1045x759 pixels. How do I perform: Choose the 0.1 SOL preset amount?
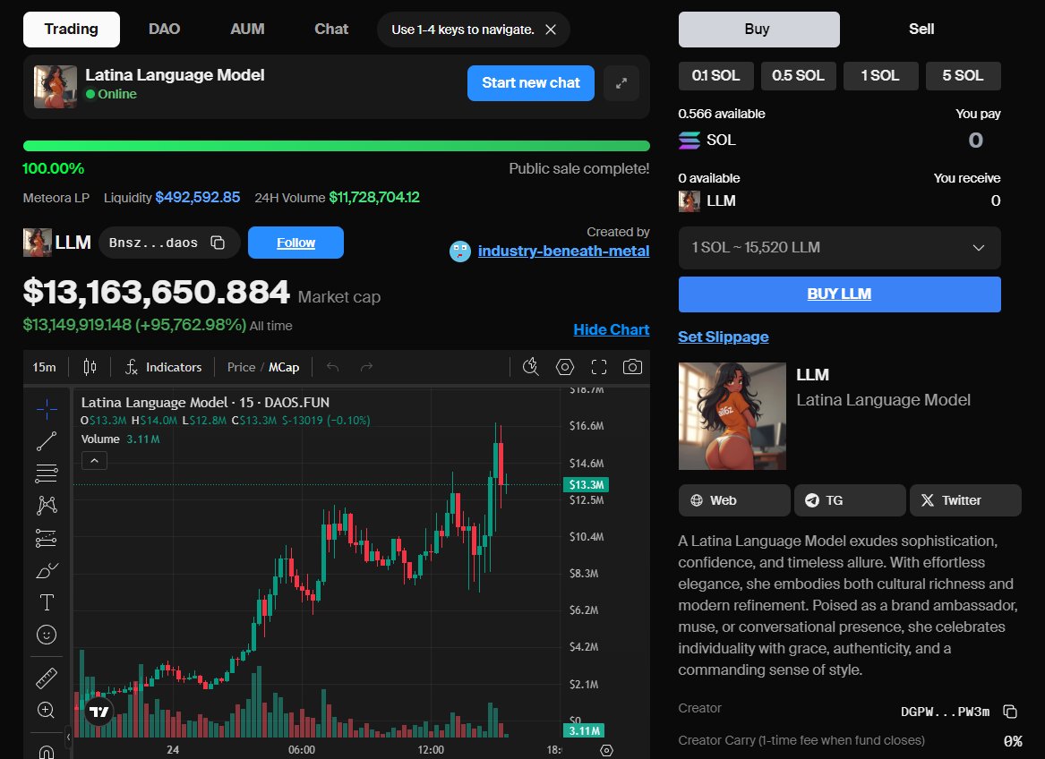click(715, 76)
